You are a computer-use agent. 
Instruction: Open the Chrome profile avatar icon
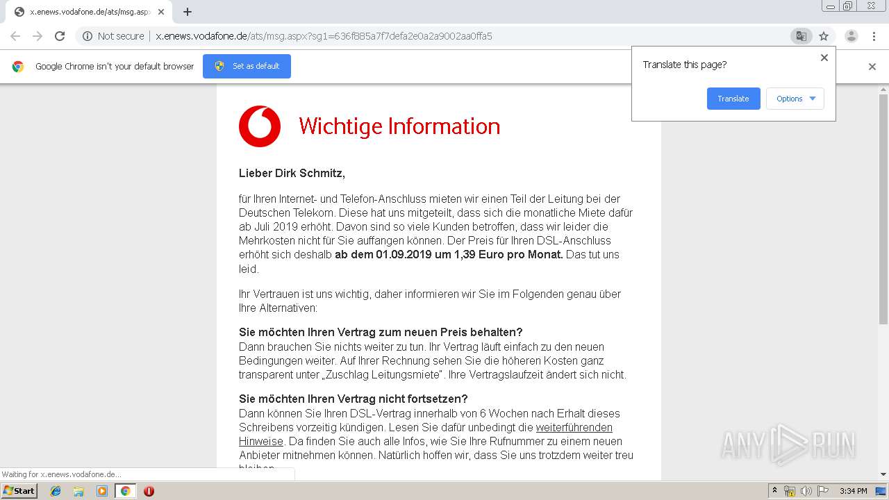pyautogui.click(x=851, y=36)
